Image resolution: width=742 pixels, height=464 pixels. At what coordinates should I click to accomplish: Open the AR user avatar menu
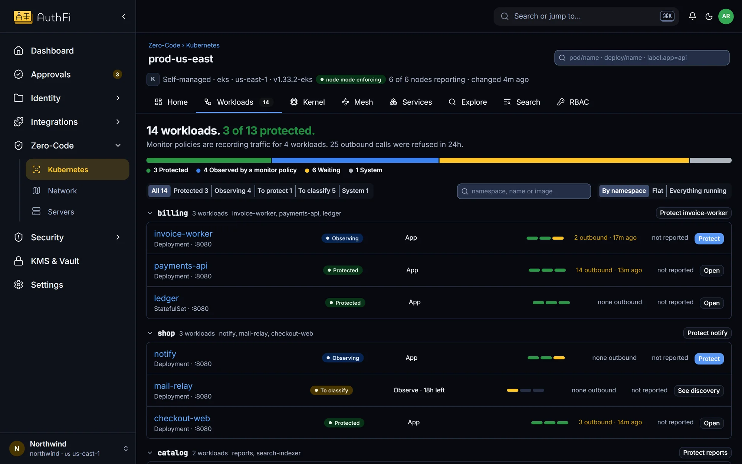point(726,16)
